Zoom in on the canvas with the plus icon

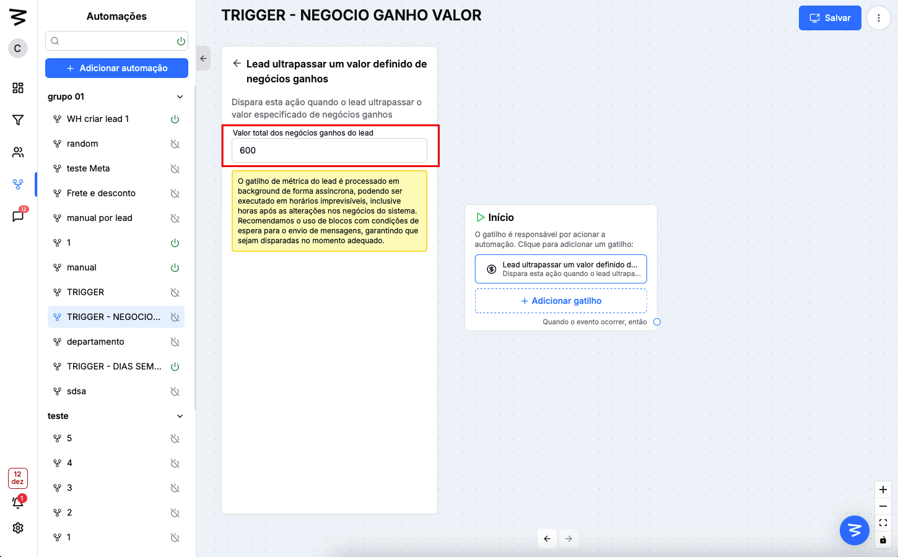tap(883, 489)
